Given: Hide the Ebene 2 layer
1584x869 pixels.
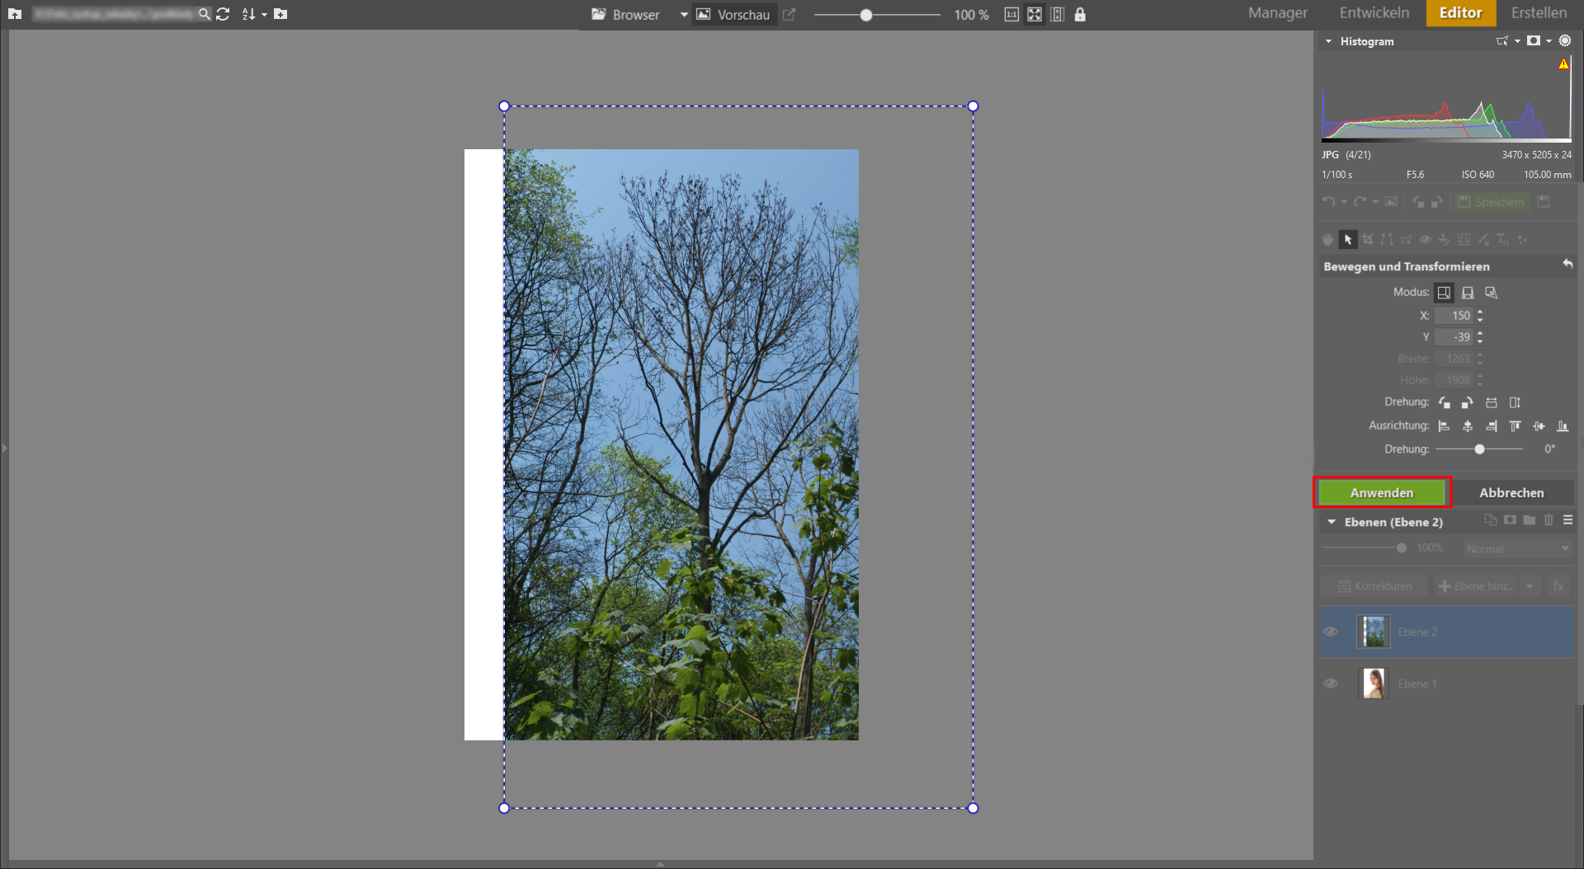Looking at the screenshot, I should click(x=1331, y=632).
